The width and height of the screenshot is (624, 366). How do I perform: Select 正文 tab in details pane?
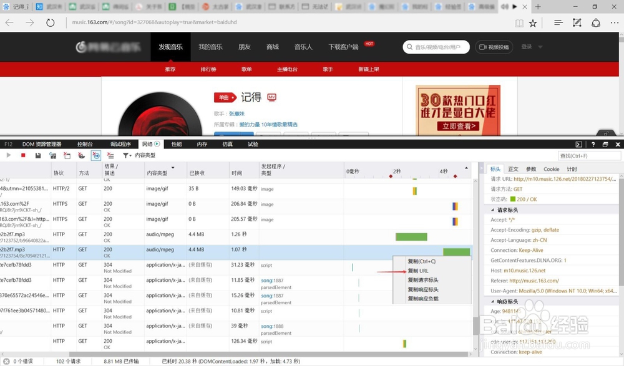coord(514,169)
